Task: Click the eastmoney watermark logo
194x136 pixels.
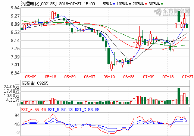Action: click(172, 12)
